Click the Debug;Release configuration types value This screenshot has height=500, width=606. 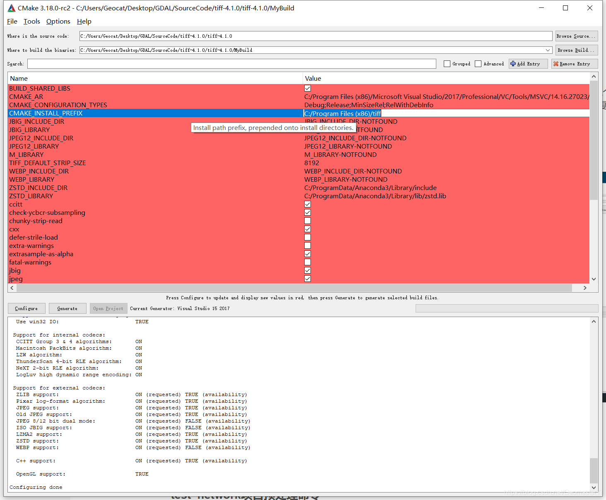(369, 105)
